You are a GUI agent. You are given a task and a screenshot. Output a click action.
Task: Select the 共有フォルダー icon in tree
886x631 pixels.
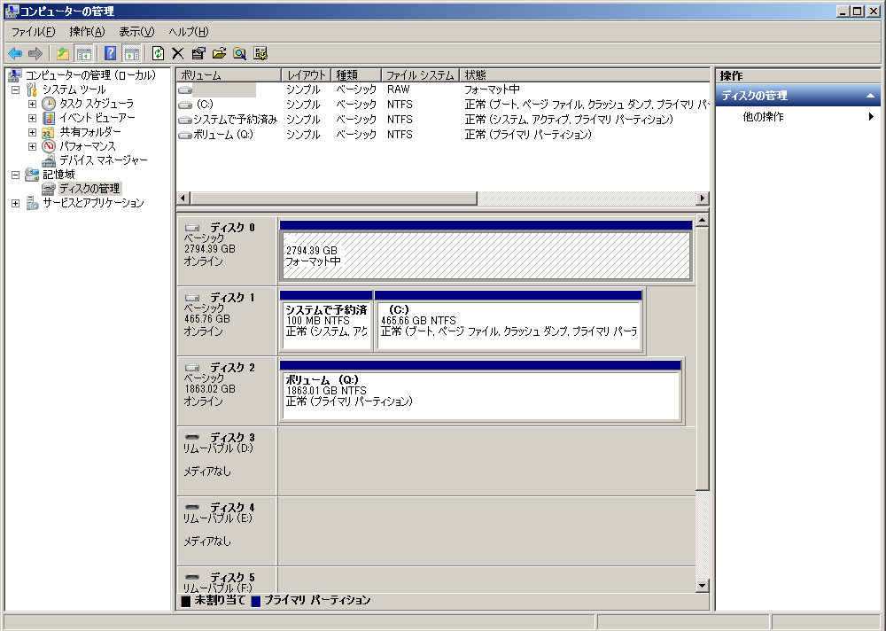tap(49, 132)
